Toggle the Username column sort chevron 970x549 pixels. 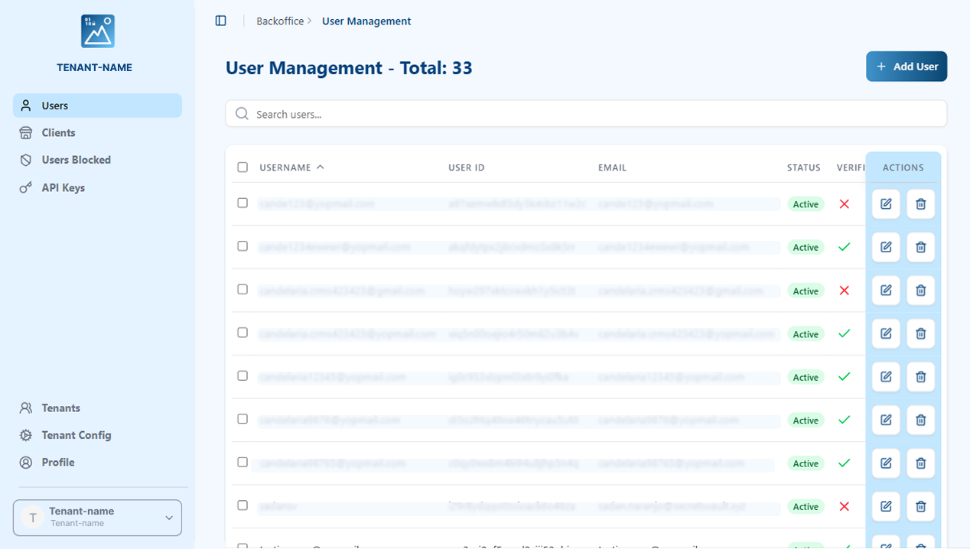319,166
